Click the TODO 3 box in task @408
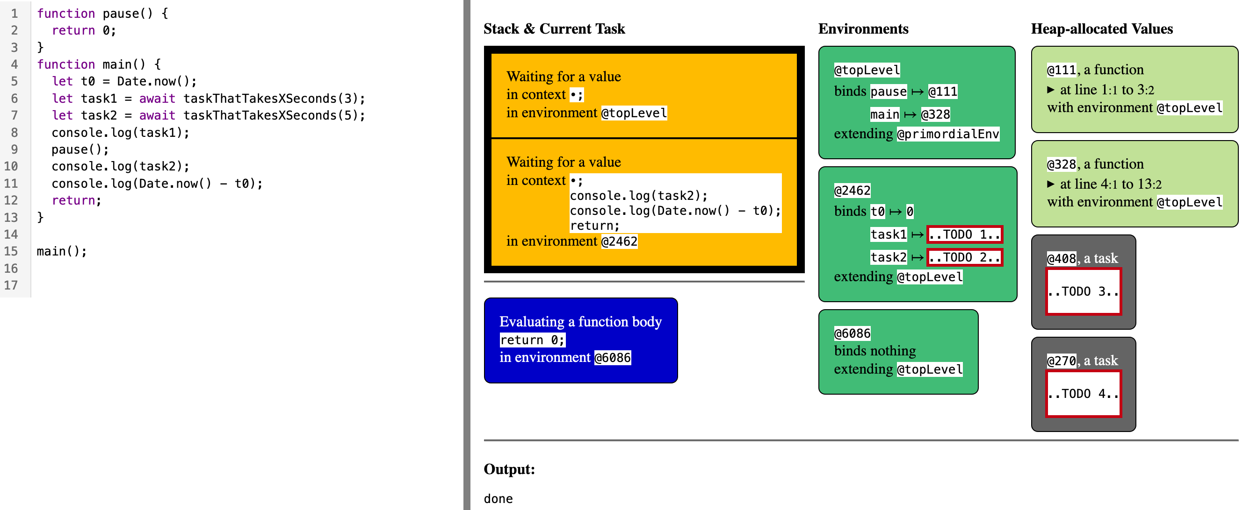 tap(1083, 291)
